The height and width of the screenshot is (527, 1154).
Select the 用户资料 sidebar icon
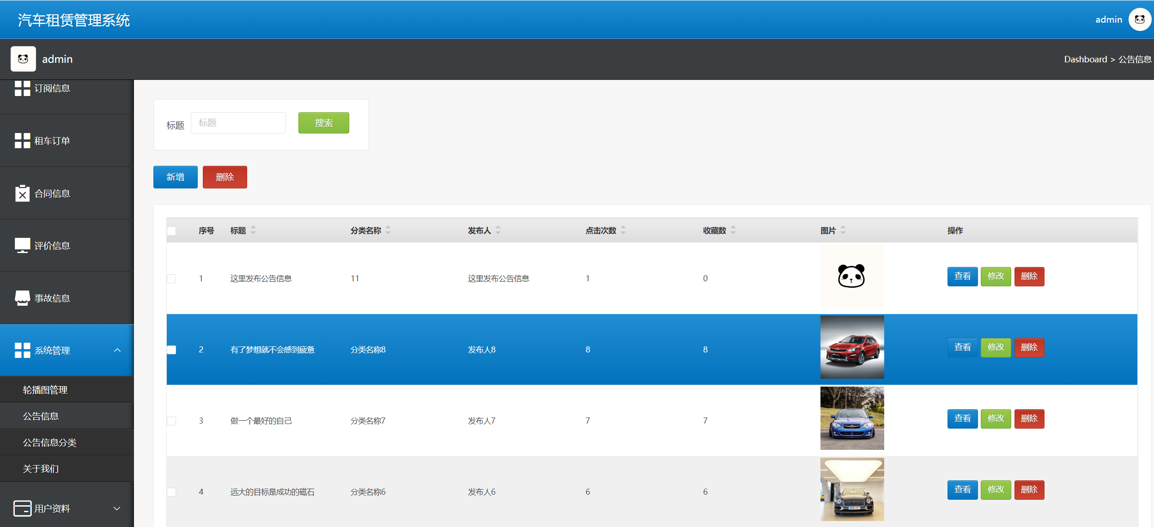point(23,509)
